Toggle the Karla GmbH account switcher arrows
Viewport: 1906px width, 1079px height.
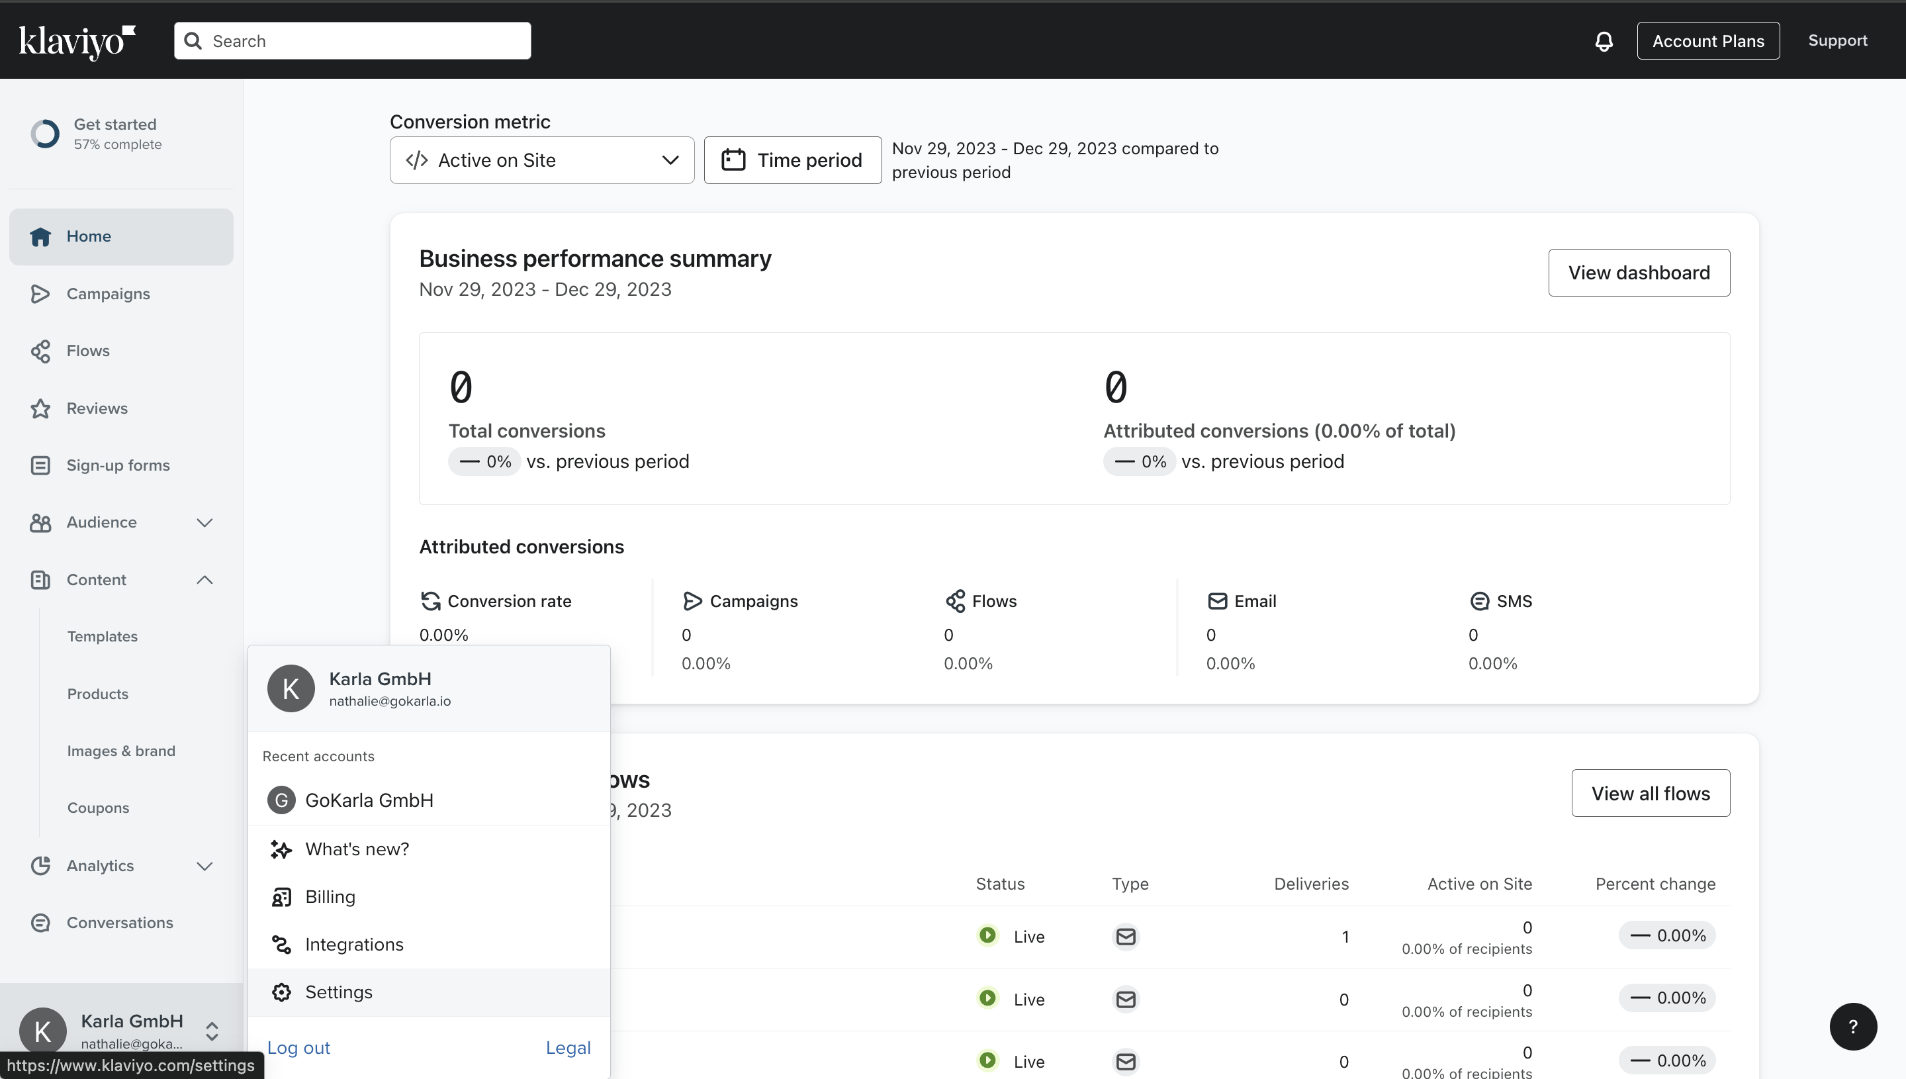(x=212, y=1031)
